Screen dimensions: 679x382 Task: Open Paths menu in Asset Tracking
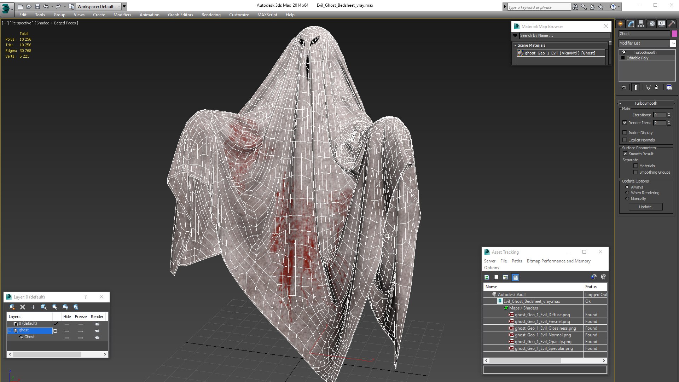[x=517, y=261]
